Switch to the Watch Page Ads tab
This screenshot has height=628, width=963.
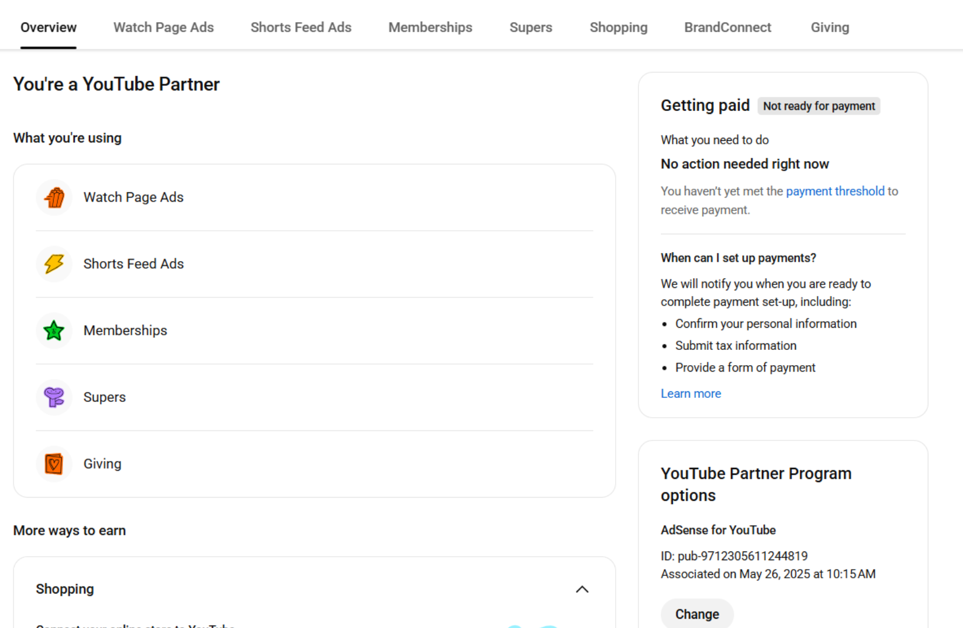163,27
